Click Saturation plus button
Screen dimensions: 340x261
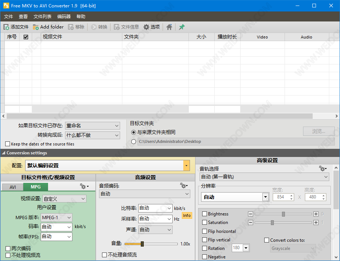(x=316, y=222)
